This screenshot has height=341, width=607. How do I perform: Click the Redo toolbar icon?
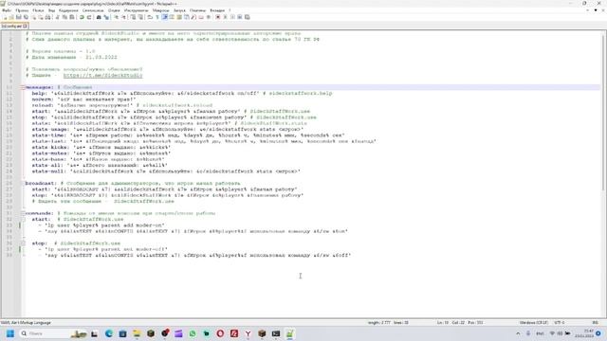(88, 17)
